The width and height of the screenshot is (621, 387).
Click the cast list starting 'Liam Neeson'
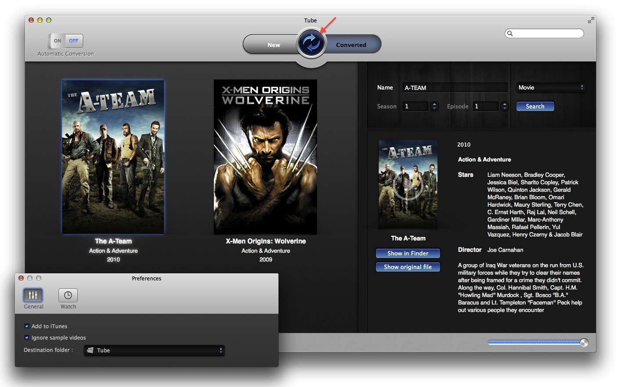coord(535,204)
